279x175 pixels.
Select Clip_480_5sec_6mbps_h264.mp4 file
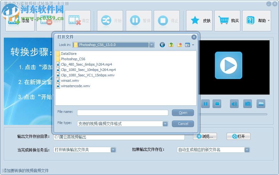[x=84, y=64]
